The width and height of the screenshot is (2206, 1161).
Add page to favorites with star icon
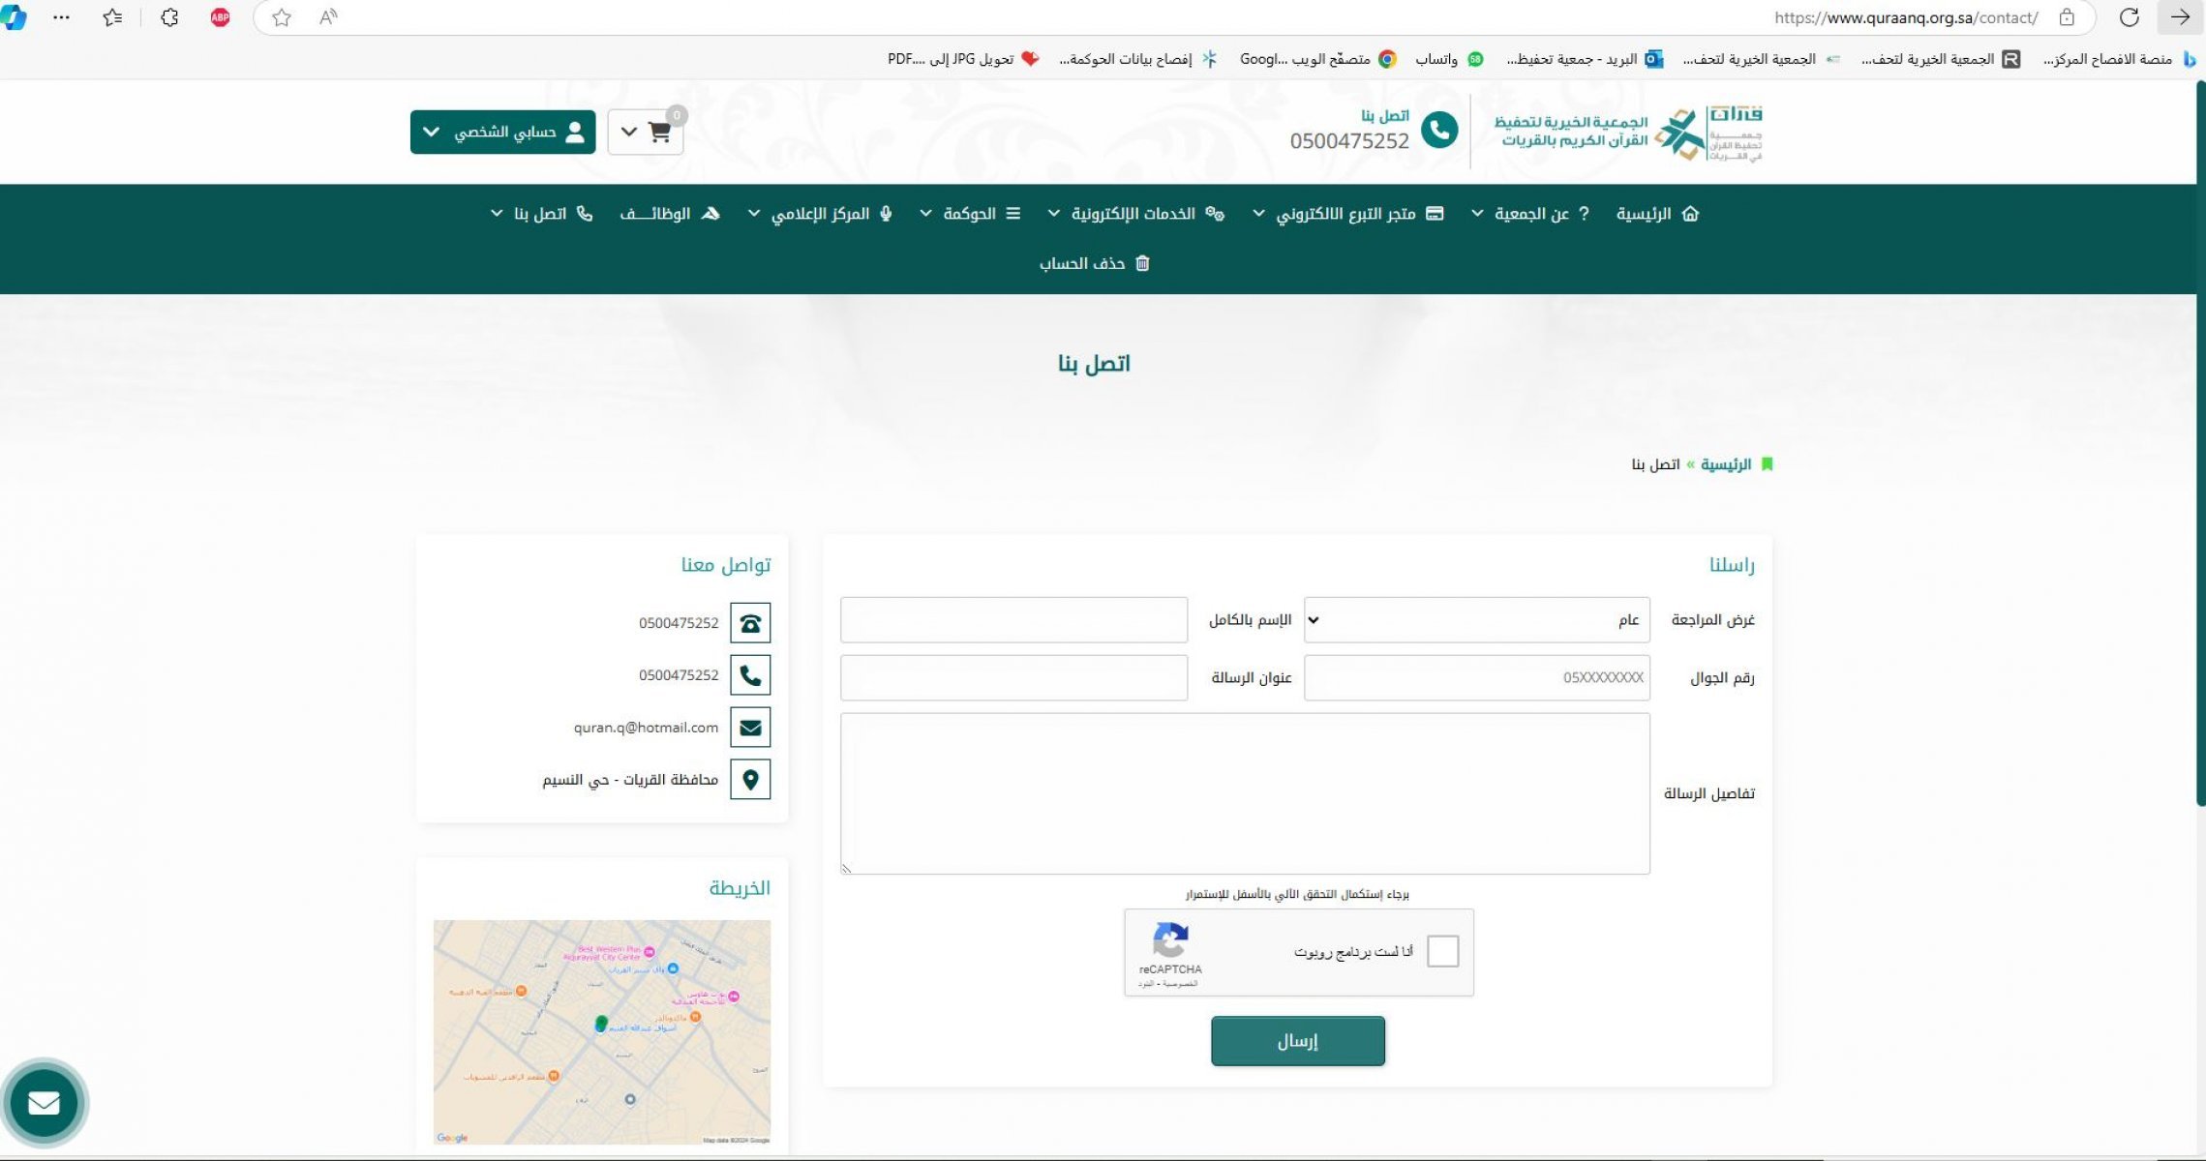pos(282,17)
